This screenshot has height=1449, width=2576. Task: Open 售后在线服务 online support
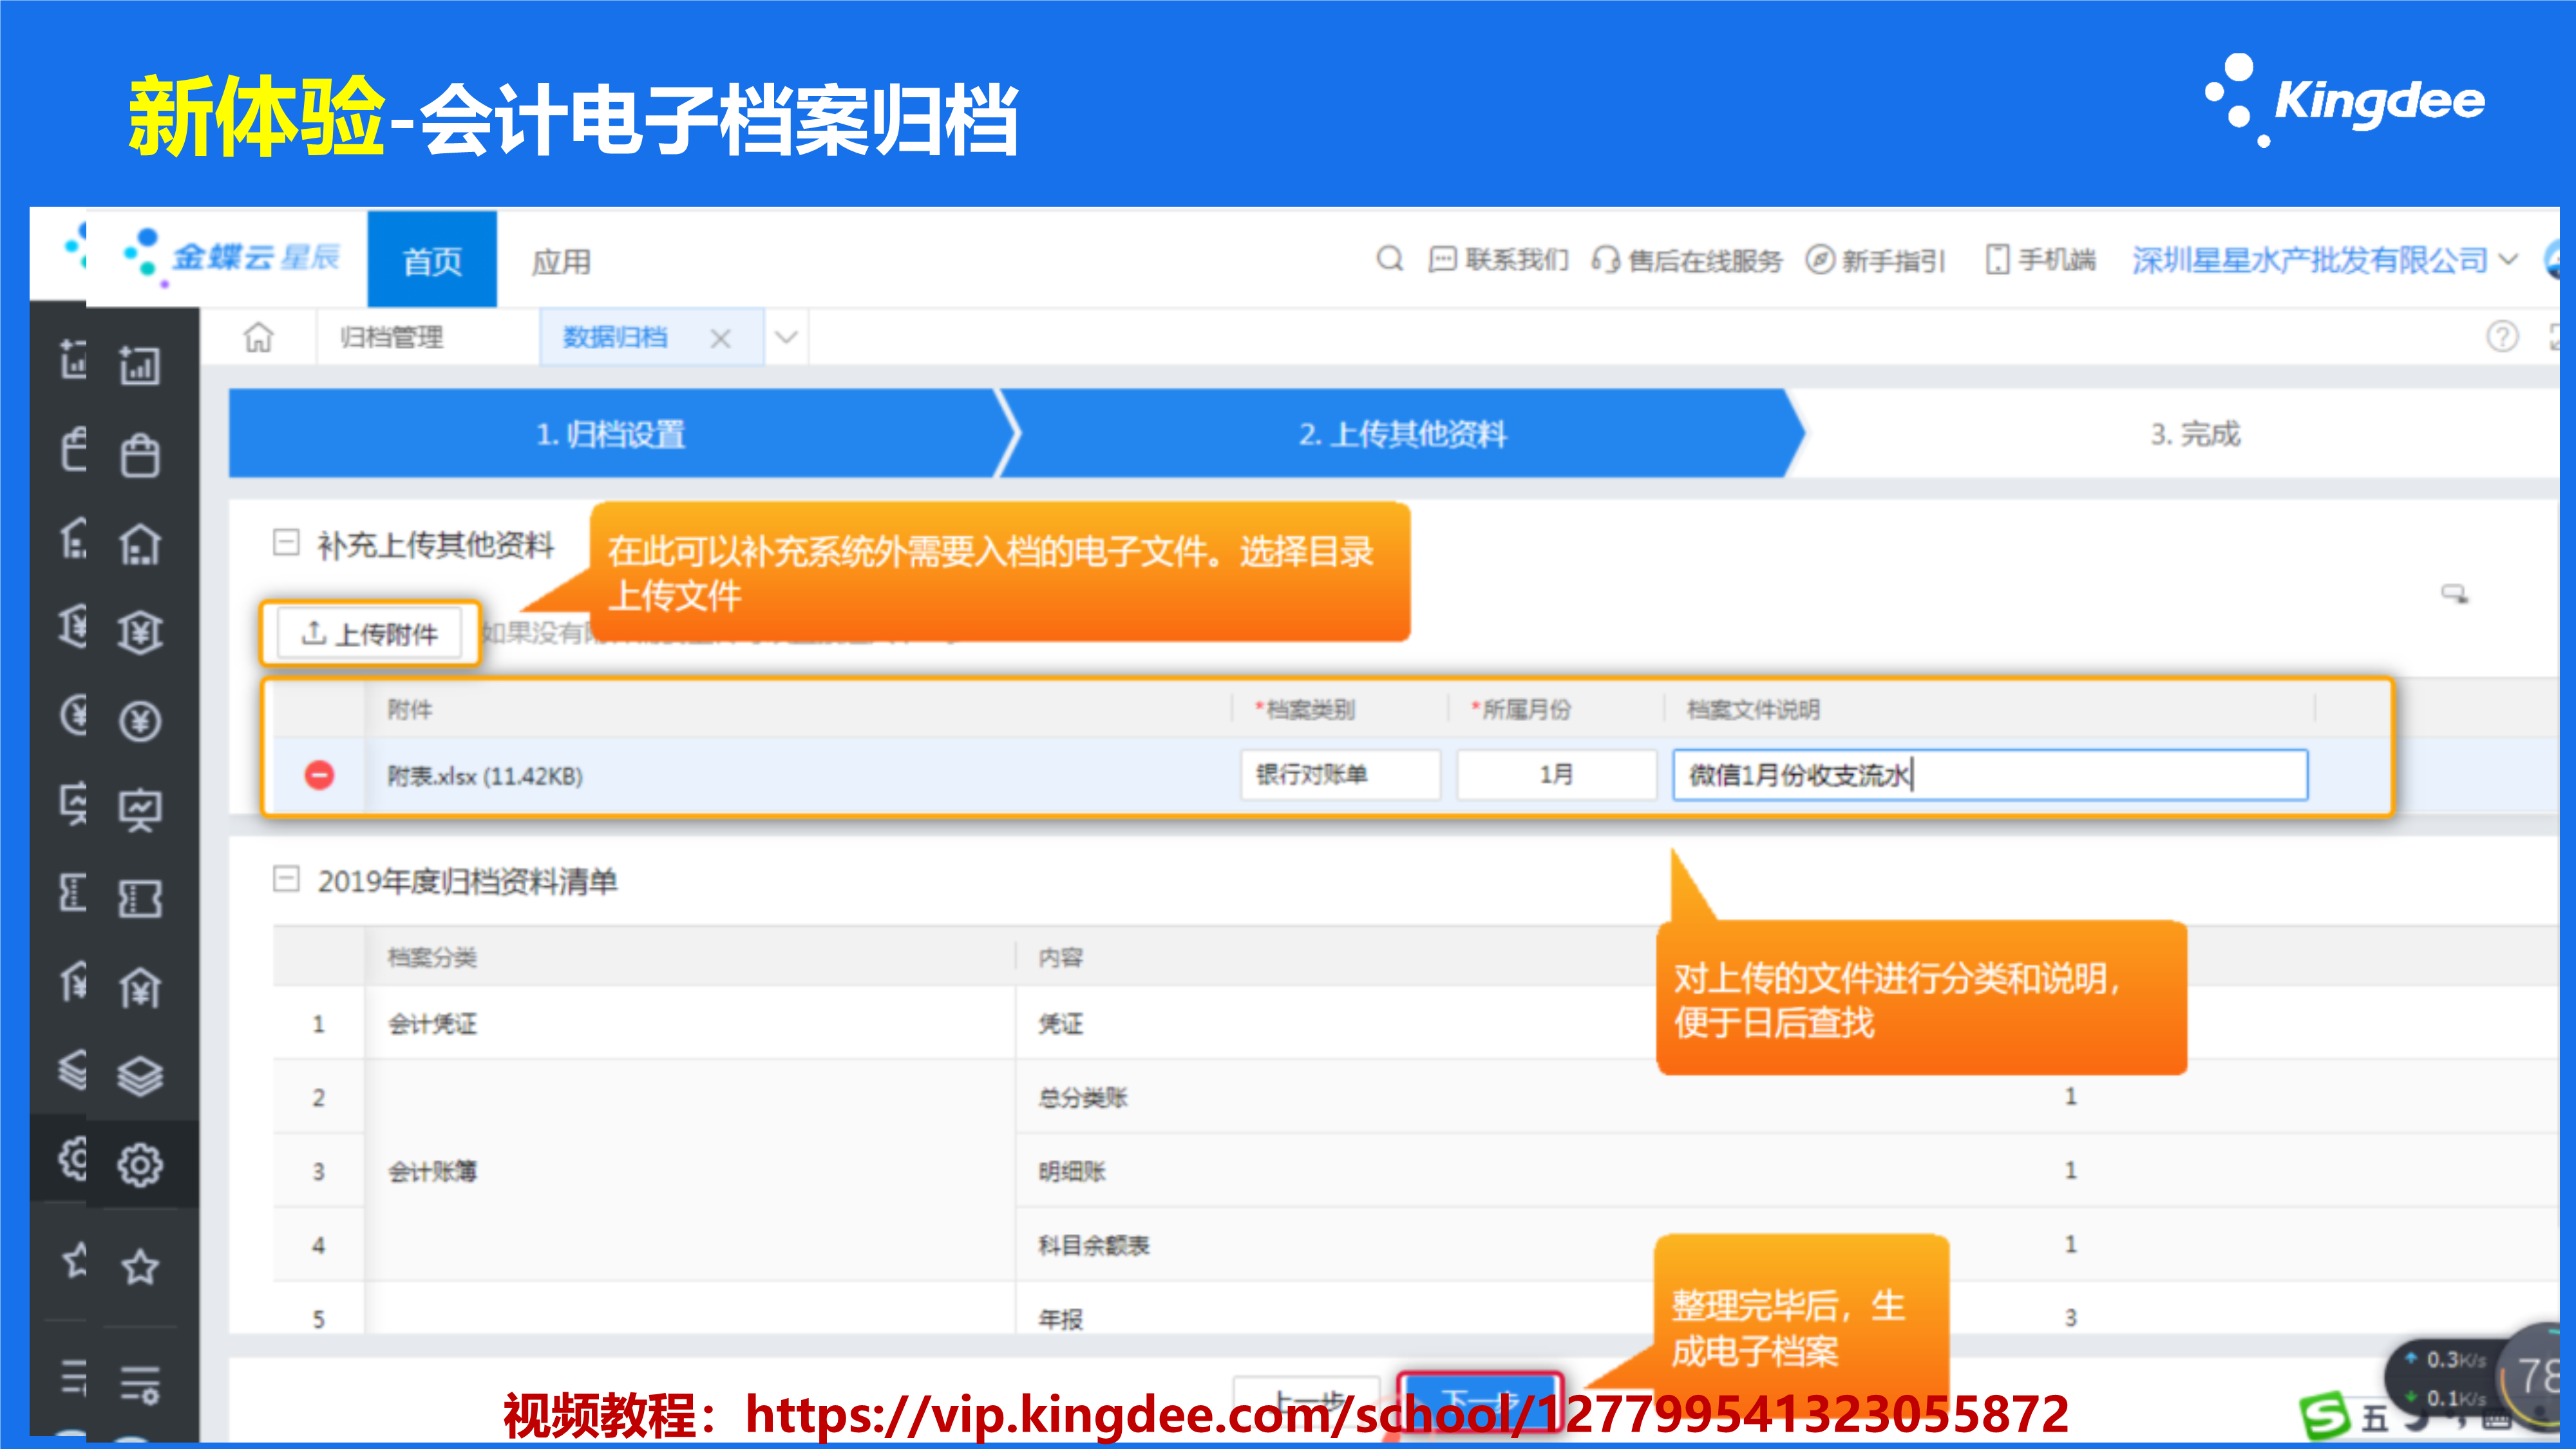[1687, 261]
